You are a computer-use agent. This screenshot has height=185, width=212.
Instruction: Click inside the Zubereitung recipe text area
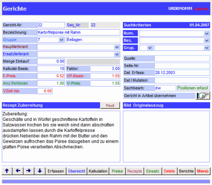tap(61, 137)
